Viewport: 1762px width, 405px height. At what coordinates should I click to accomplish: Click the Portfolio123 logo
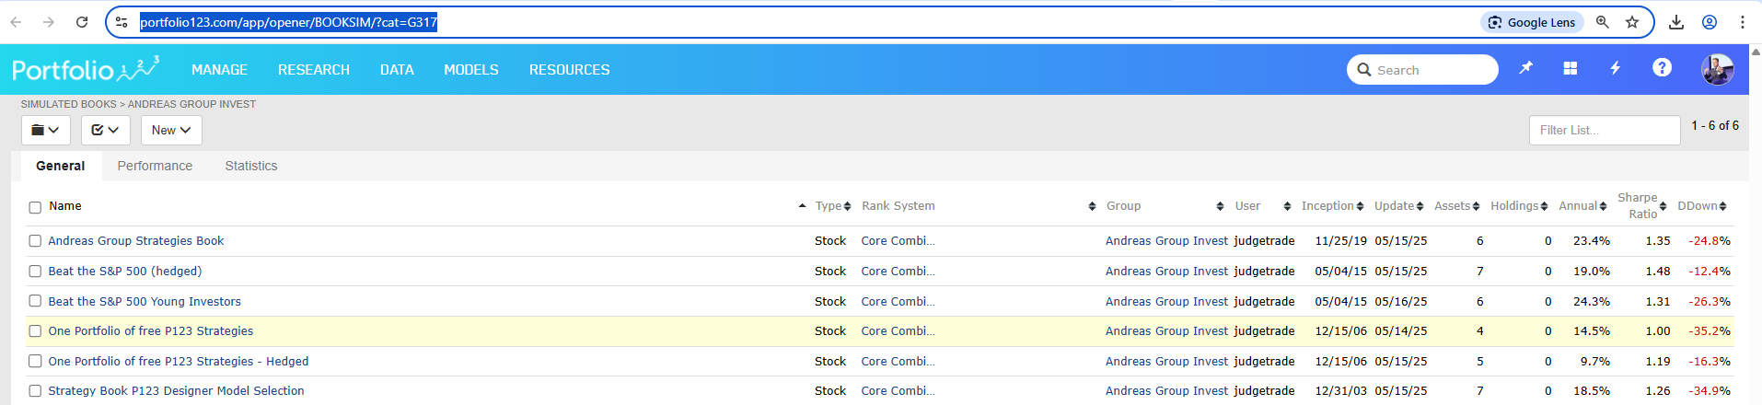point(86,69)
